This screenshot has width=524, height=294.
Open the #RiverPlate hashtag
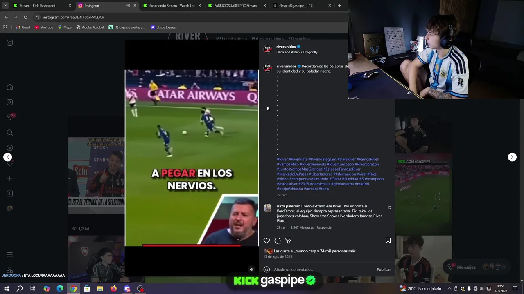(x=298, y=159)
